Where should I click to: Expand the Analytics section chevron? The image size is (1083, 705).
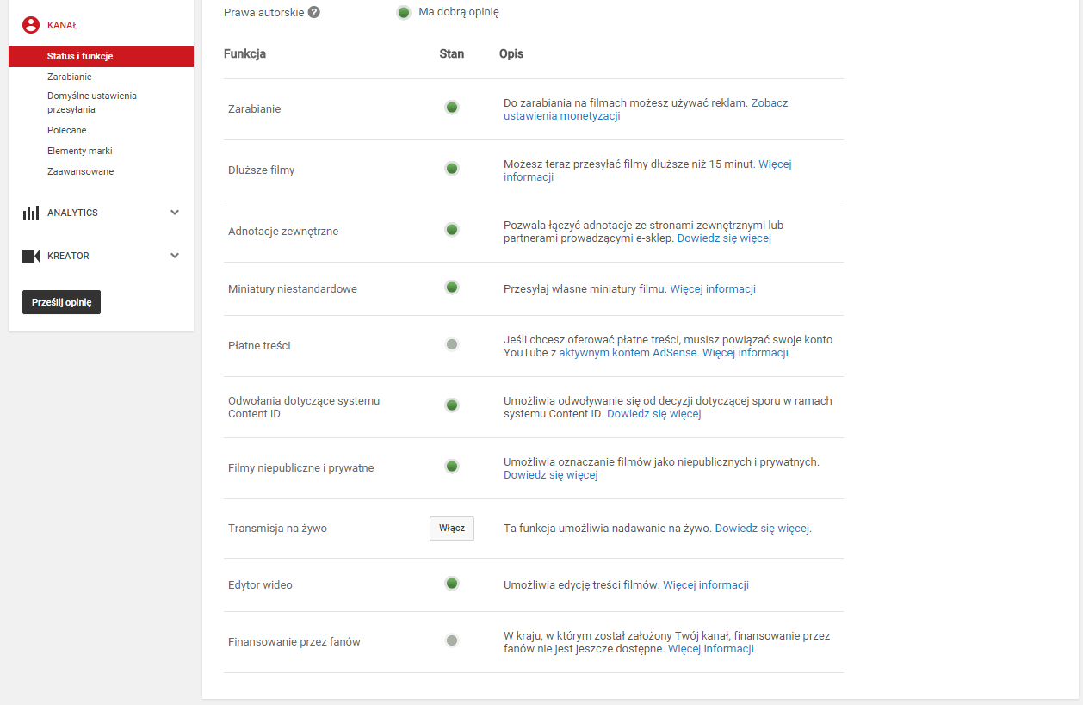(175, 213)
